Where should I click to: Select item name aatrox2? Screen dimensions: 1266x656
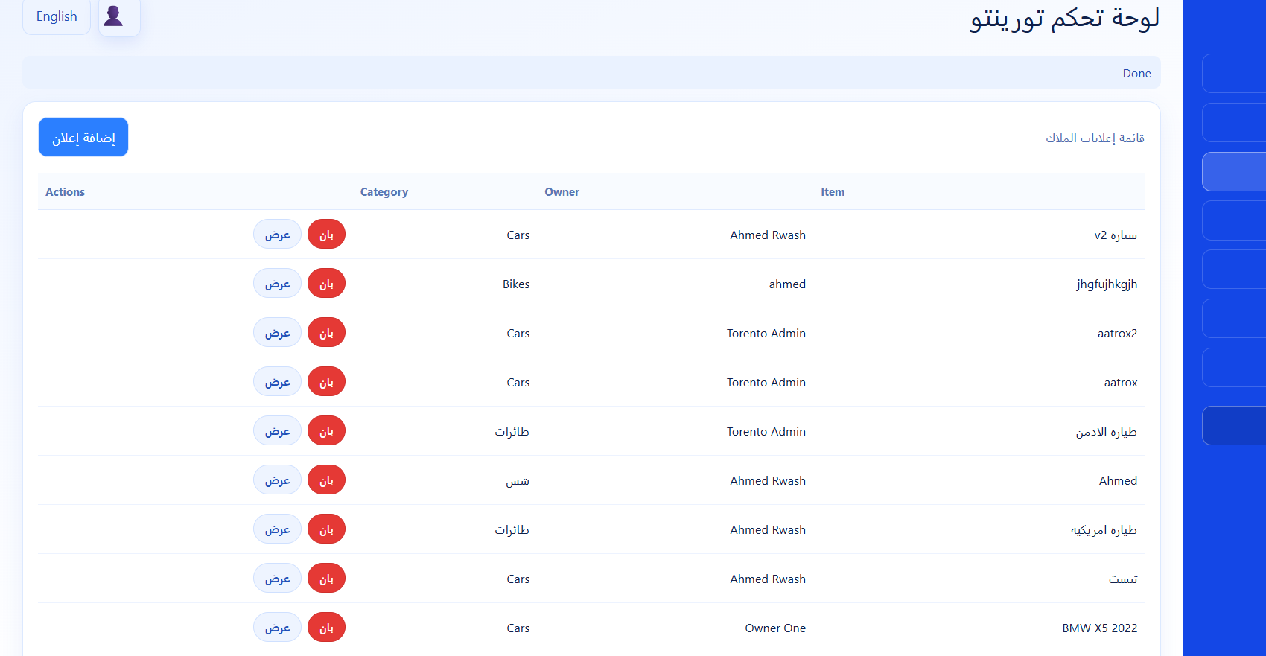1117,334
